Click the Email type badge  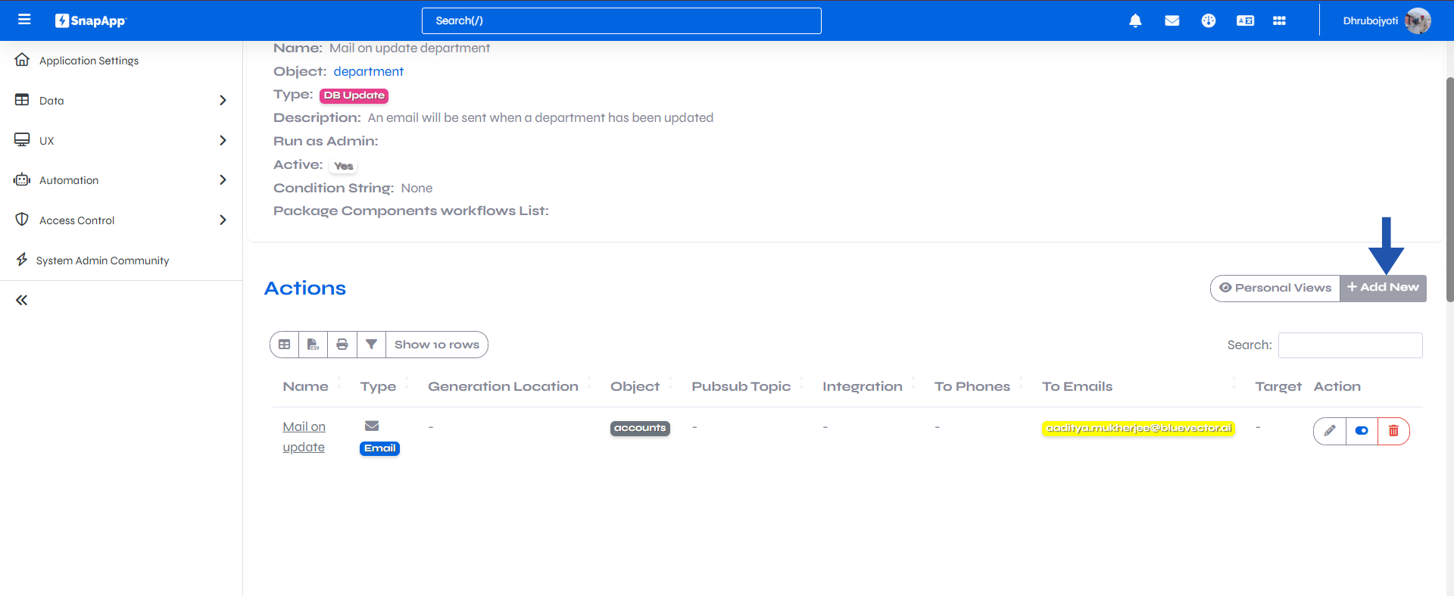(x=379, y=448)
